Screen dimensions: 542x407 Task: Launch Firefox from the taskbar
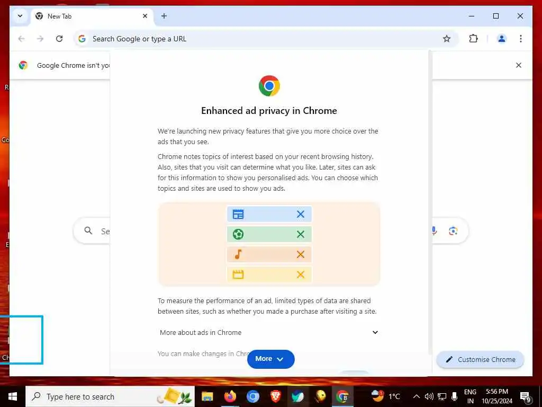(x=230, y=396)
